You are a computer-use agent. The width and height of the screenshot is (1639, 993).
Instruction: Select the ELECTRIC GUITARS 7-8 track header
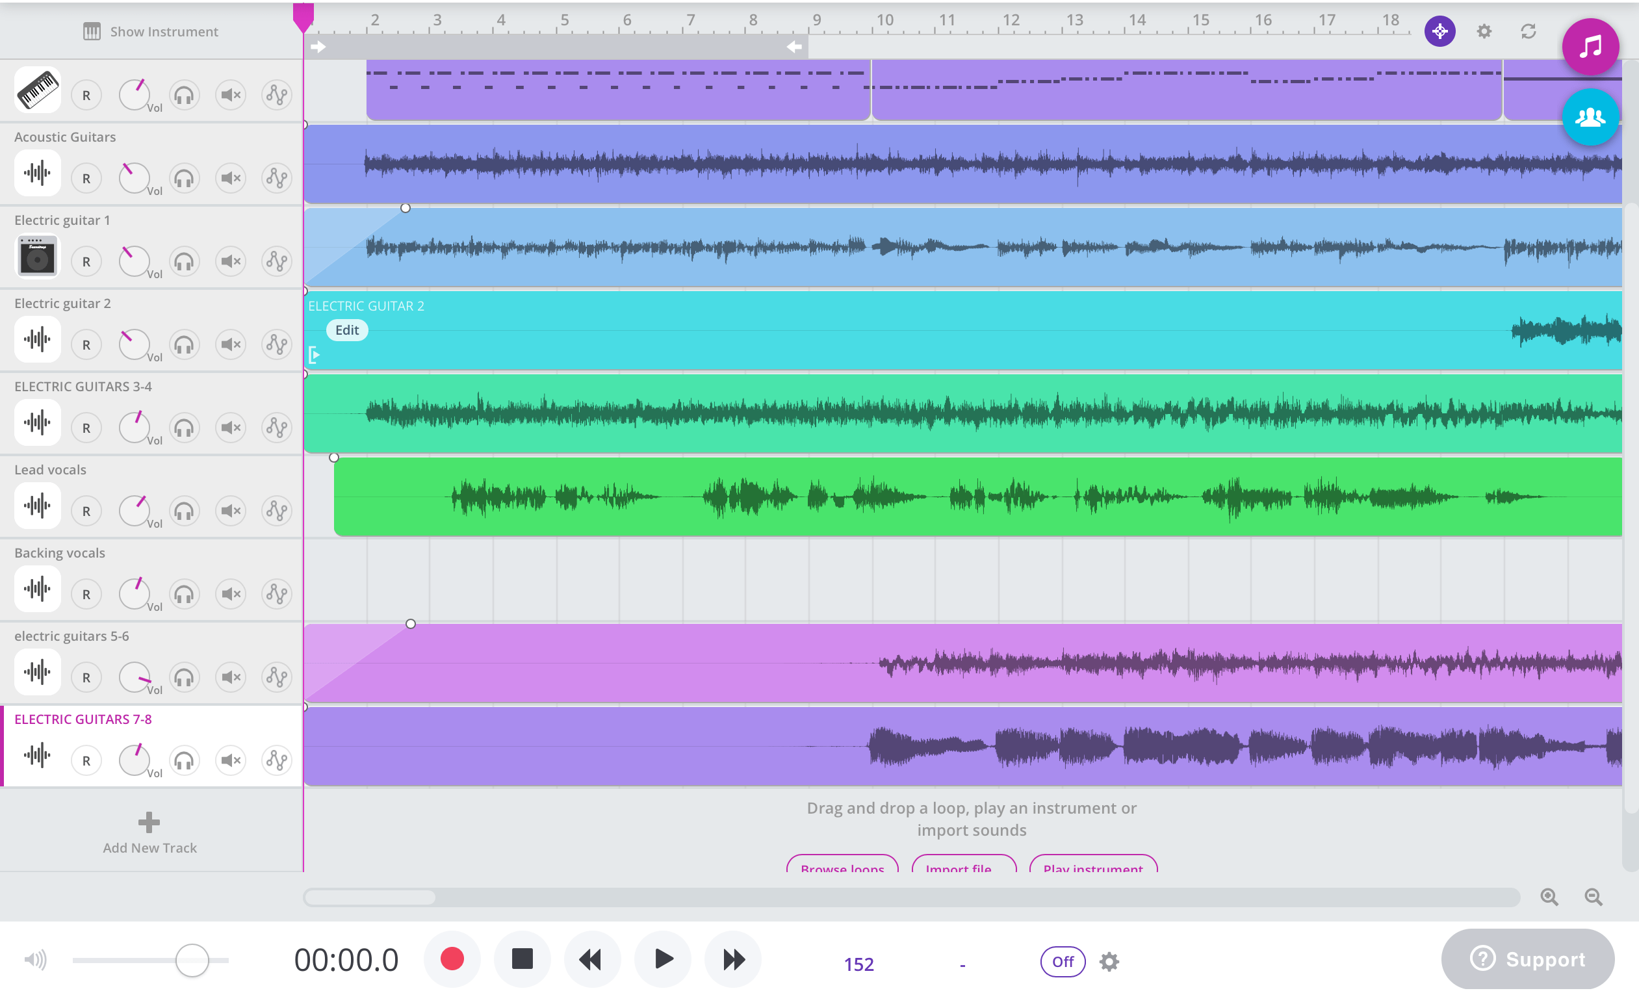83,719
